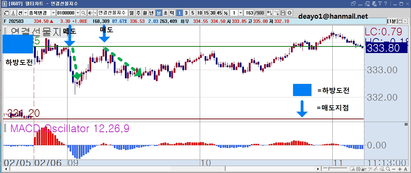Click the title bar underscore bar icon
The height and width of the screenshot is (173, 411).
[x=361, y=5]
